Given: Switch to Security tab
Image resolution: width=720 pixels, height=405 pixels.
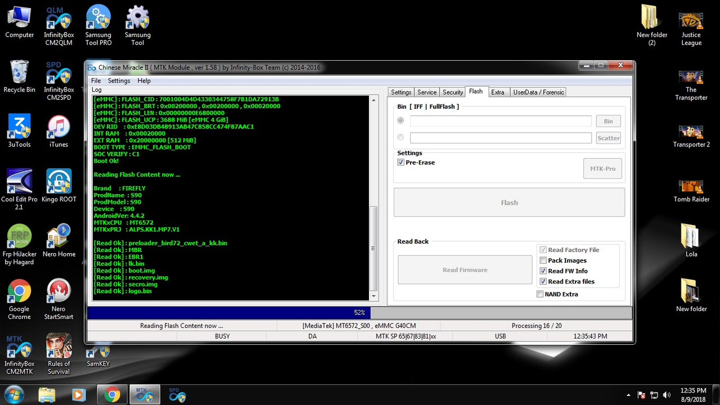Looking at the screenshot, I should (453, 92).
